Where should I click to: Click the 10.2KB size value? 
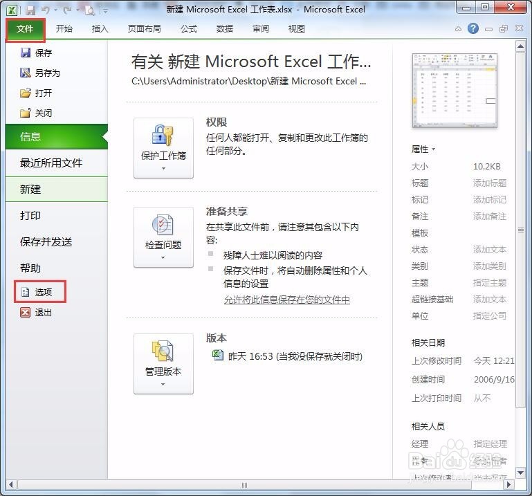click(487, 167)
